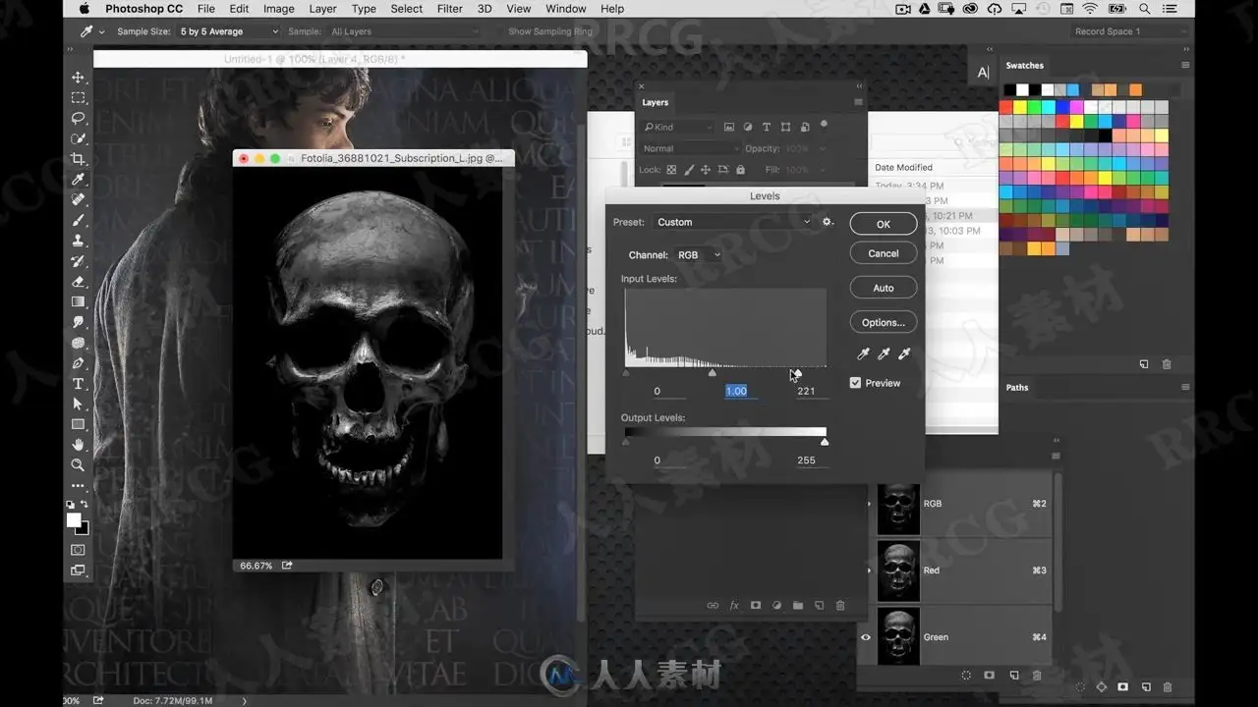This screenshot has width=1258, height=707.
Task: Click the foreground color swatch in toolbox
Action: (74, 520)
